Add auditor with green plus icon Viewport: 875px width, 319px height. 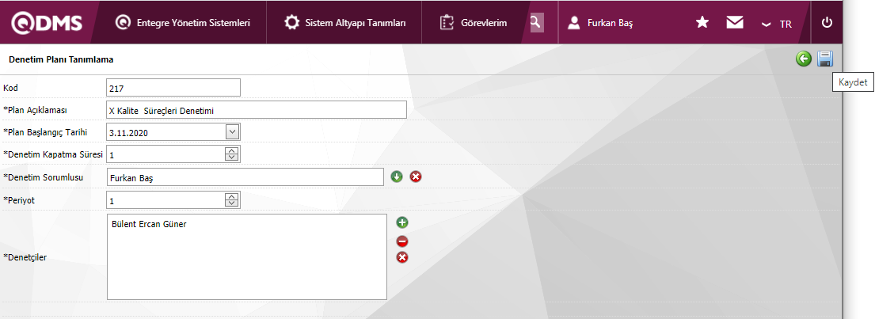coord(402,223)
